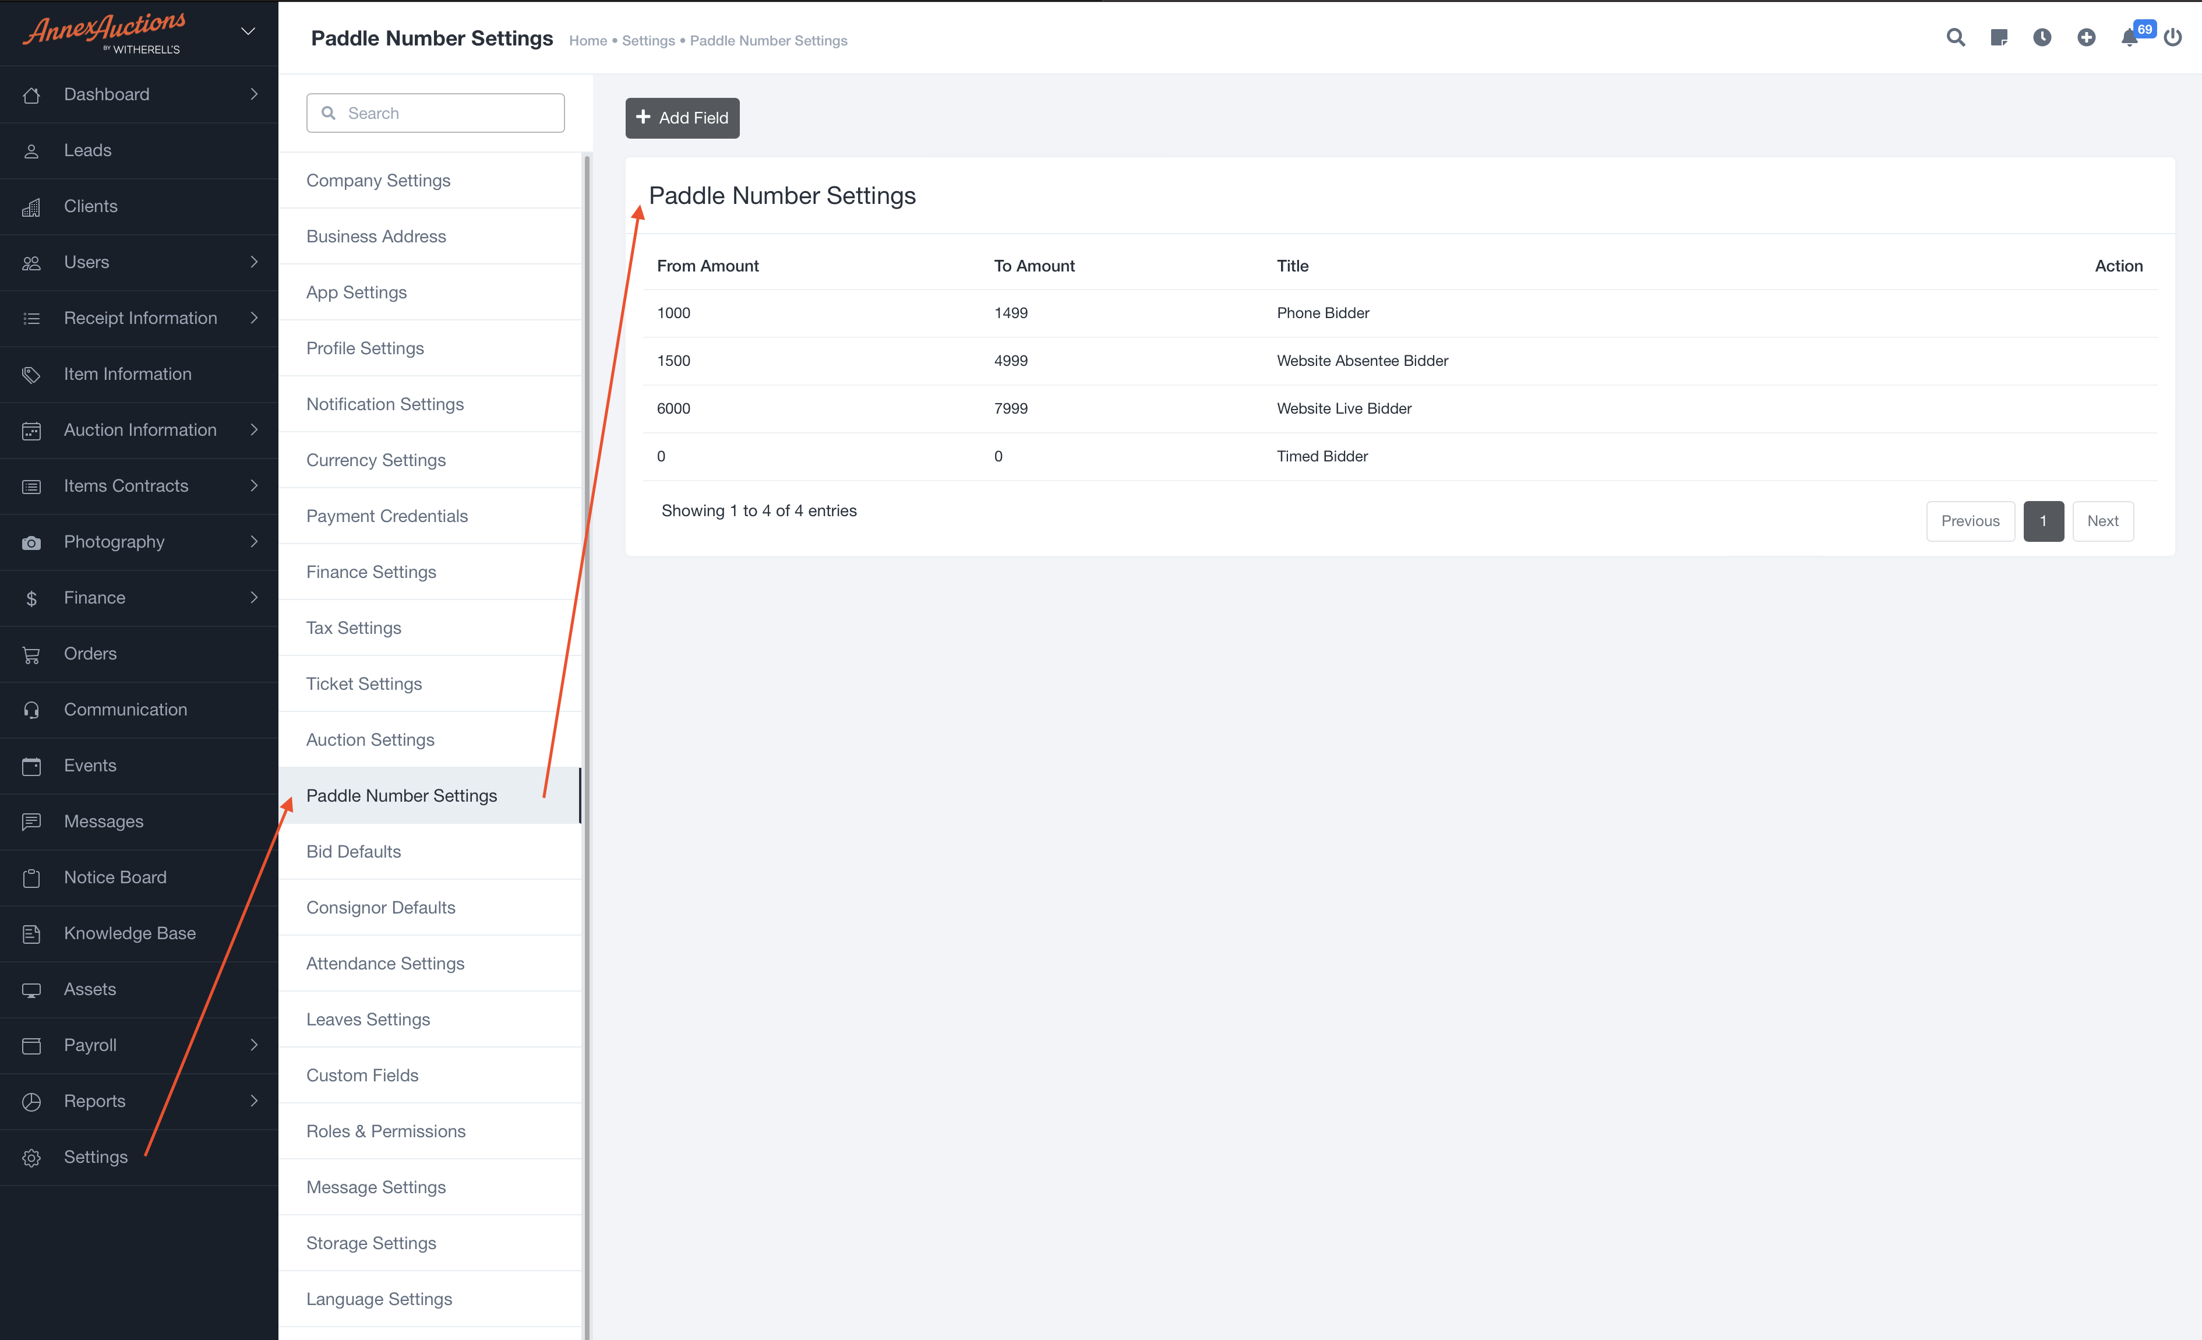This screenshot has height=1340, width=2202.
Task: Expand the Payroll submenu arrow
Action: 254,1045
